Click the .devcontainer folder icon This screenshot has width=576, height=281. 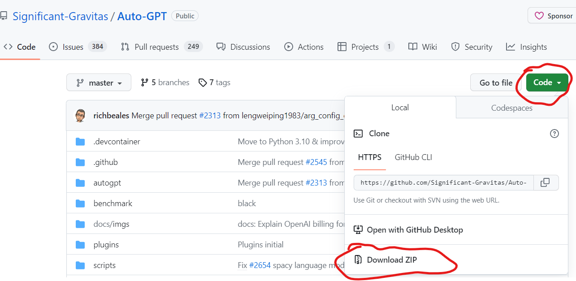click(x=80, y=142)
